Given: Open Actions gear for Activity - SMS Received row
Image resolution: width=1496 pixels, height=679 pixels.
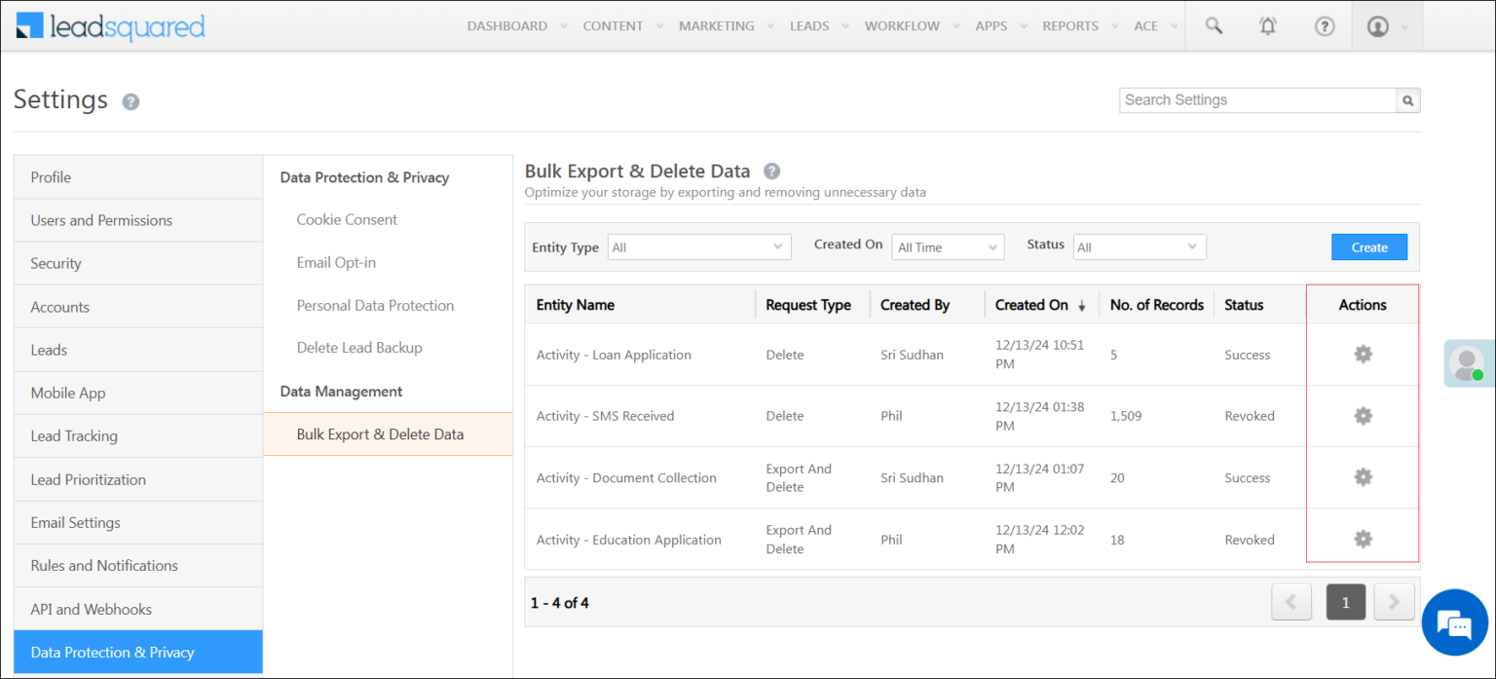Looking at the screenshot, I should click(1362, 415).
